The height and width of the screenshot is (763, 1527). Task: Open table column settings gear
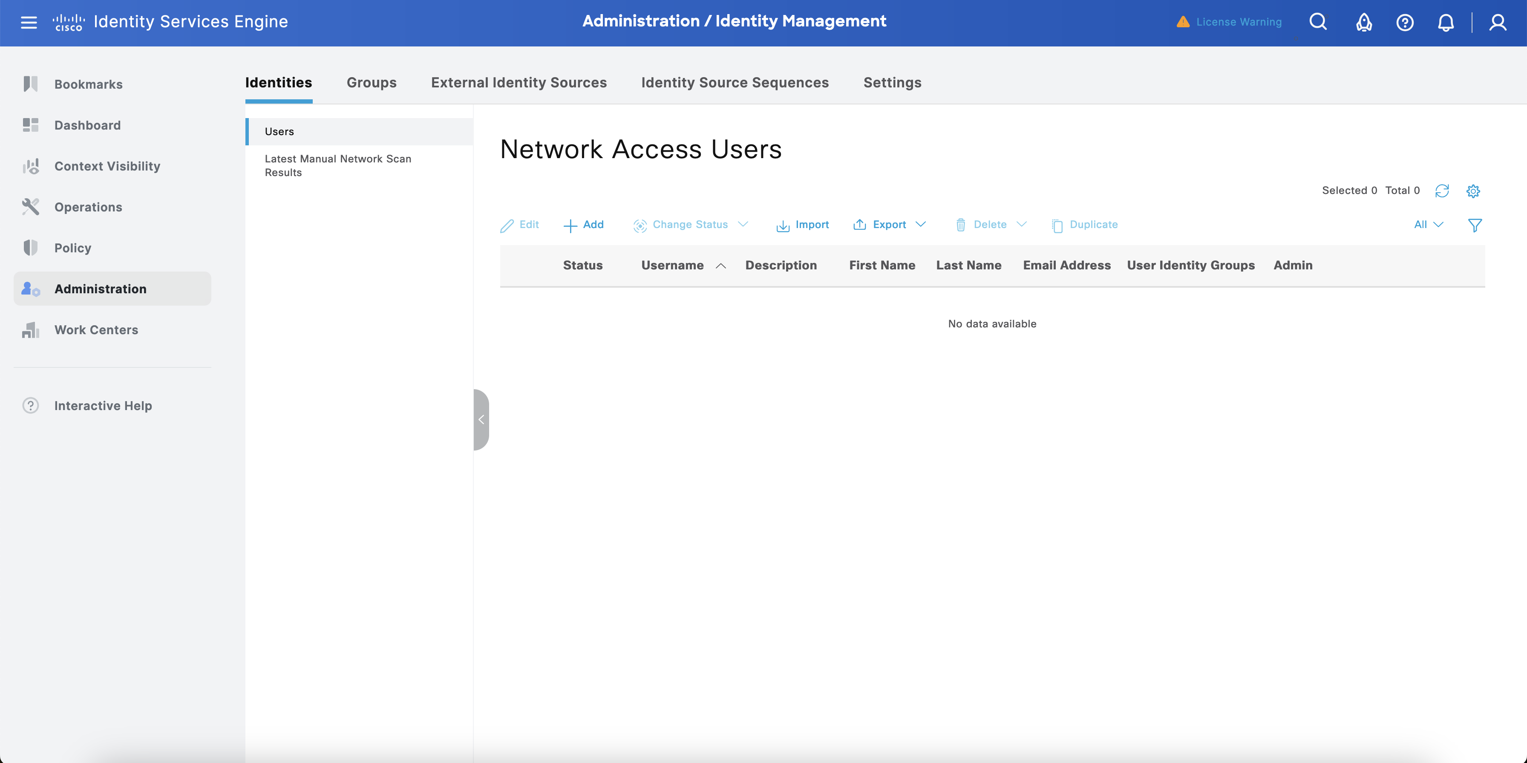coord(1473,191)
